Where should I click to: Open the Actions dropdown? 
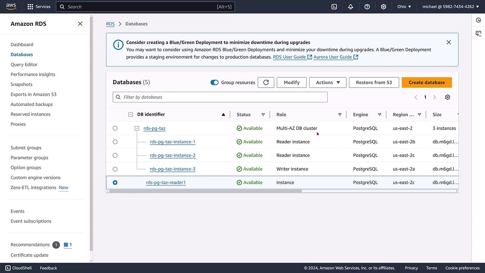coord(328,82)
